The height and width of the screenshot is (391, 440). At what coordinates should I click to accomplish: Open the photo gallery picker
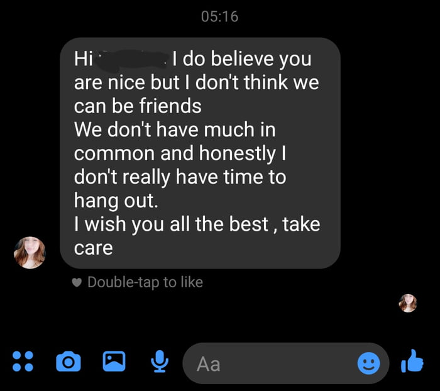(x=114, y=361)
